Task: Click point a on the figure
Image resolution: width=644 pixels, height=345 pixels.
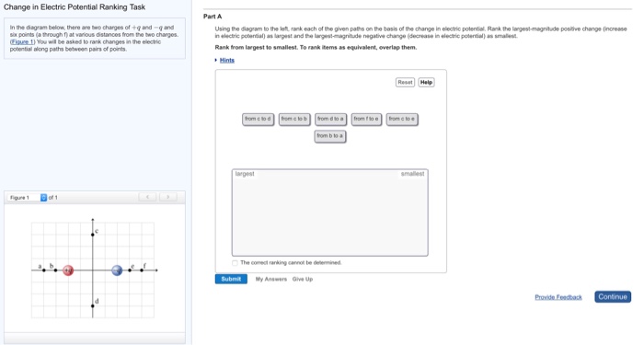Action: coord(44,270)
